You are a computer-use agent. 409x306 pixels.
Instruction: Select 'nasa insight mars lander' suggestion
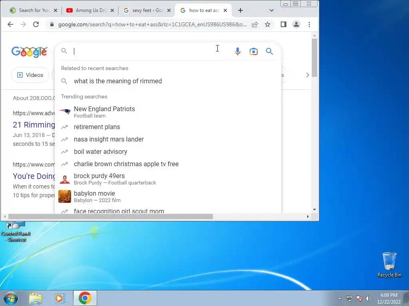tap(168, 139)
